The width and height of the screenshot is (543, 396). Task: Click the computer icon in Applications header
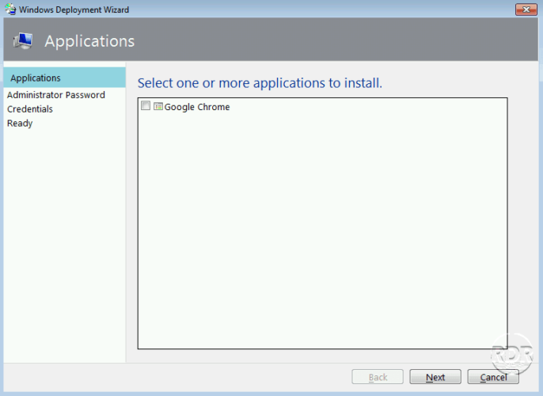23,41
